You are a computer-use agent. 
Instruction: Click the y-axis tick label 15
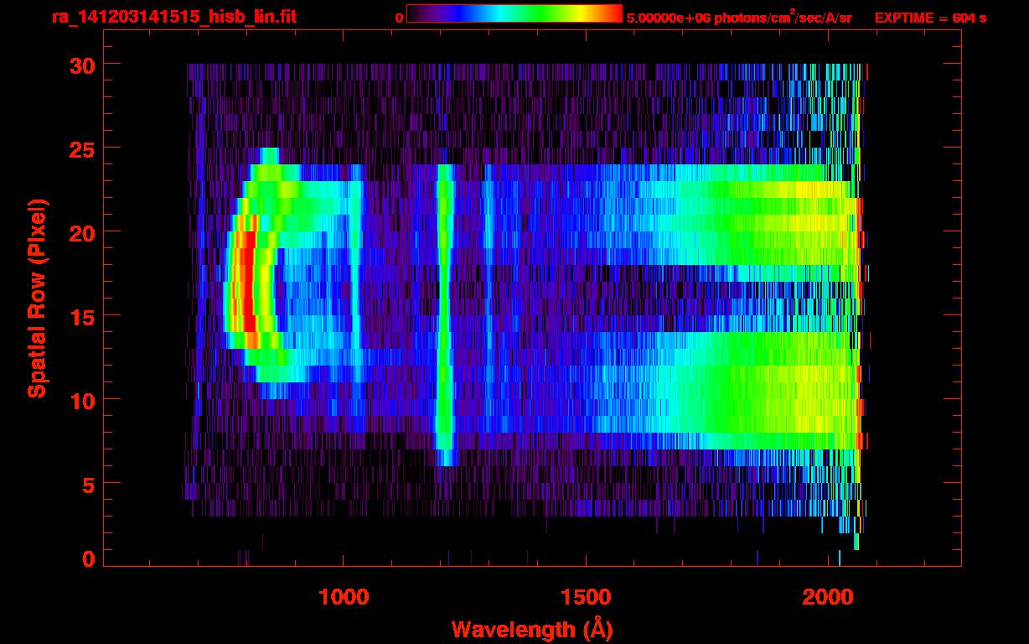pos(81,315)
